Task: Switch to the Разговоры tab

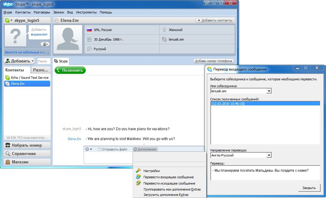Action: [x=41, y=70]
